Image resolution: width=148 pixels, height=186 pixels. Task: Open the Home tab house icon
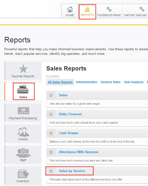coord(70,9)
